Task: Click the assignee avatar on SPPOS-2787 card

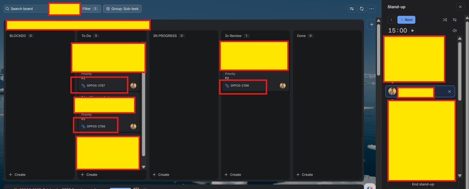Action: coord(133,86)
